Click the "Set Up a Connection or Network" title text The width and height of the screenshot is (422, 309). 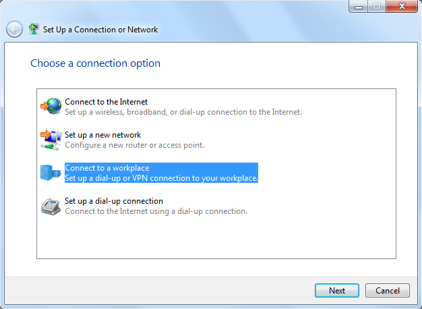100,30
